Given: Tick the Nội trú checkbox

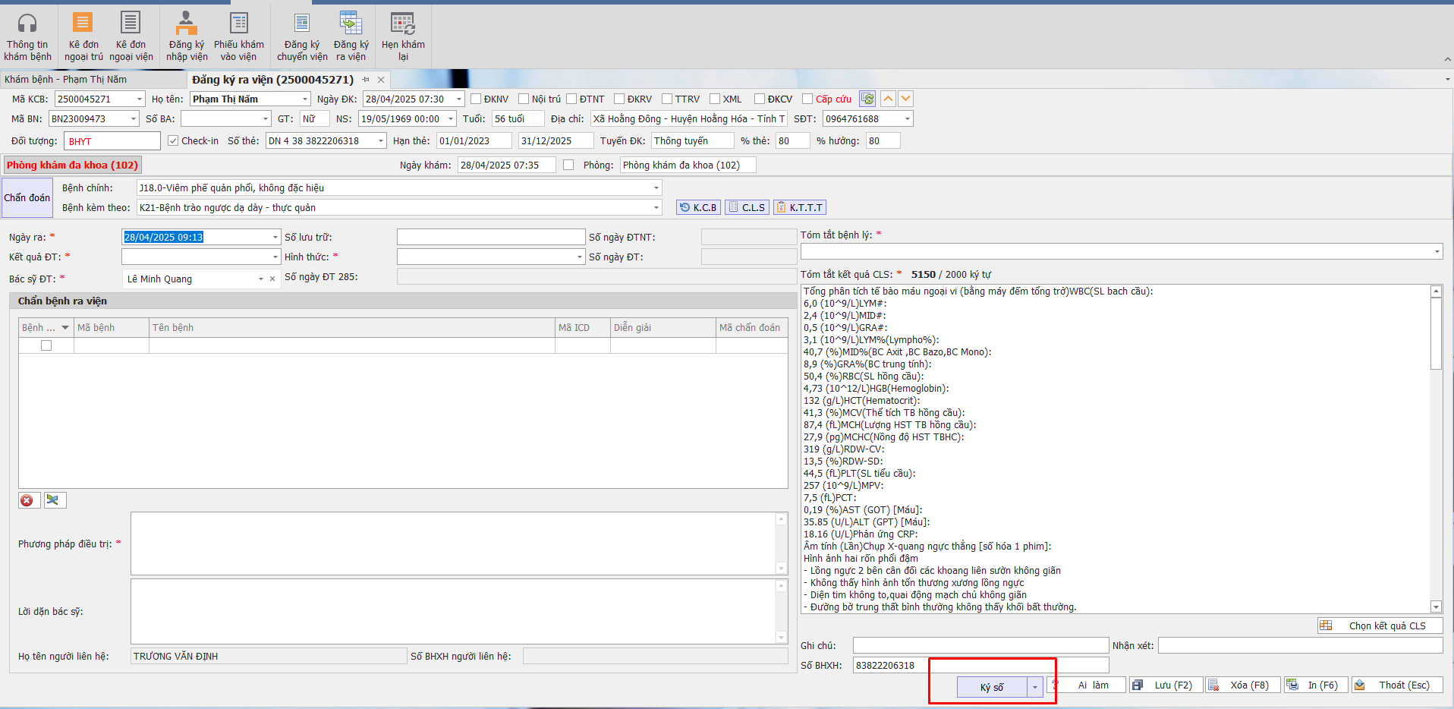Looking at the screenshot, I should pyautogui.click(x=524, y=99).
